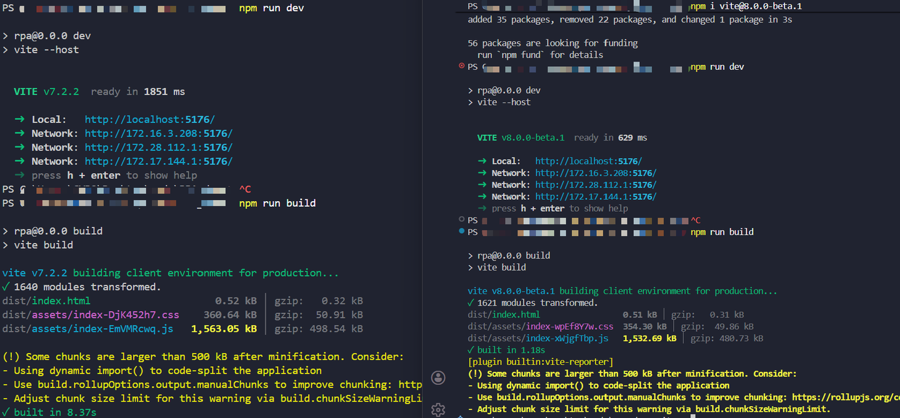900x418 pixels.
Task: Click the 'built in 8.37s' line
Action: 49,412
